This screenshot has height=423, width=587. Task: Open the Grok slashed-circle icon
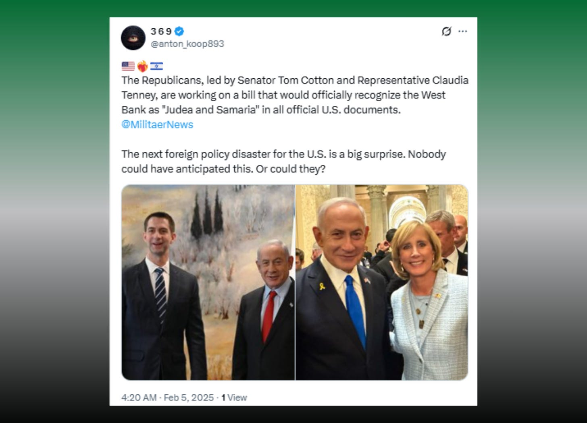click(446, 31)
